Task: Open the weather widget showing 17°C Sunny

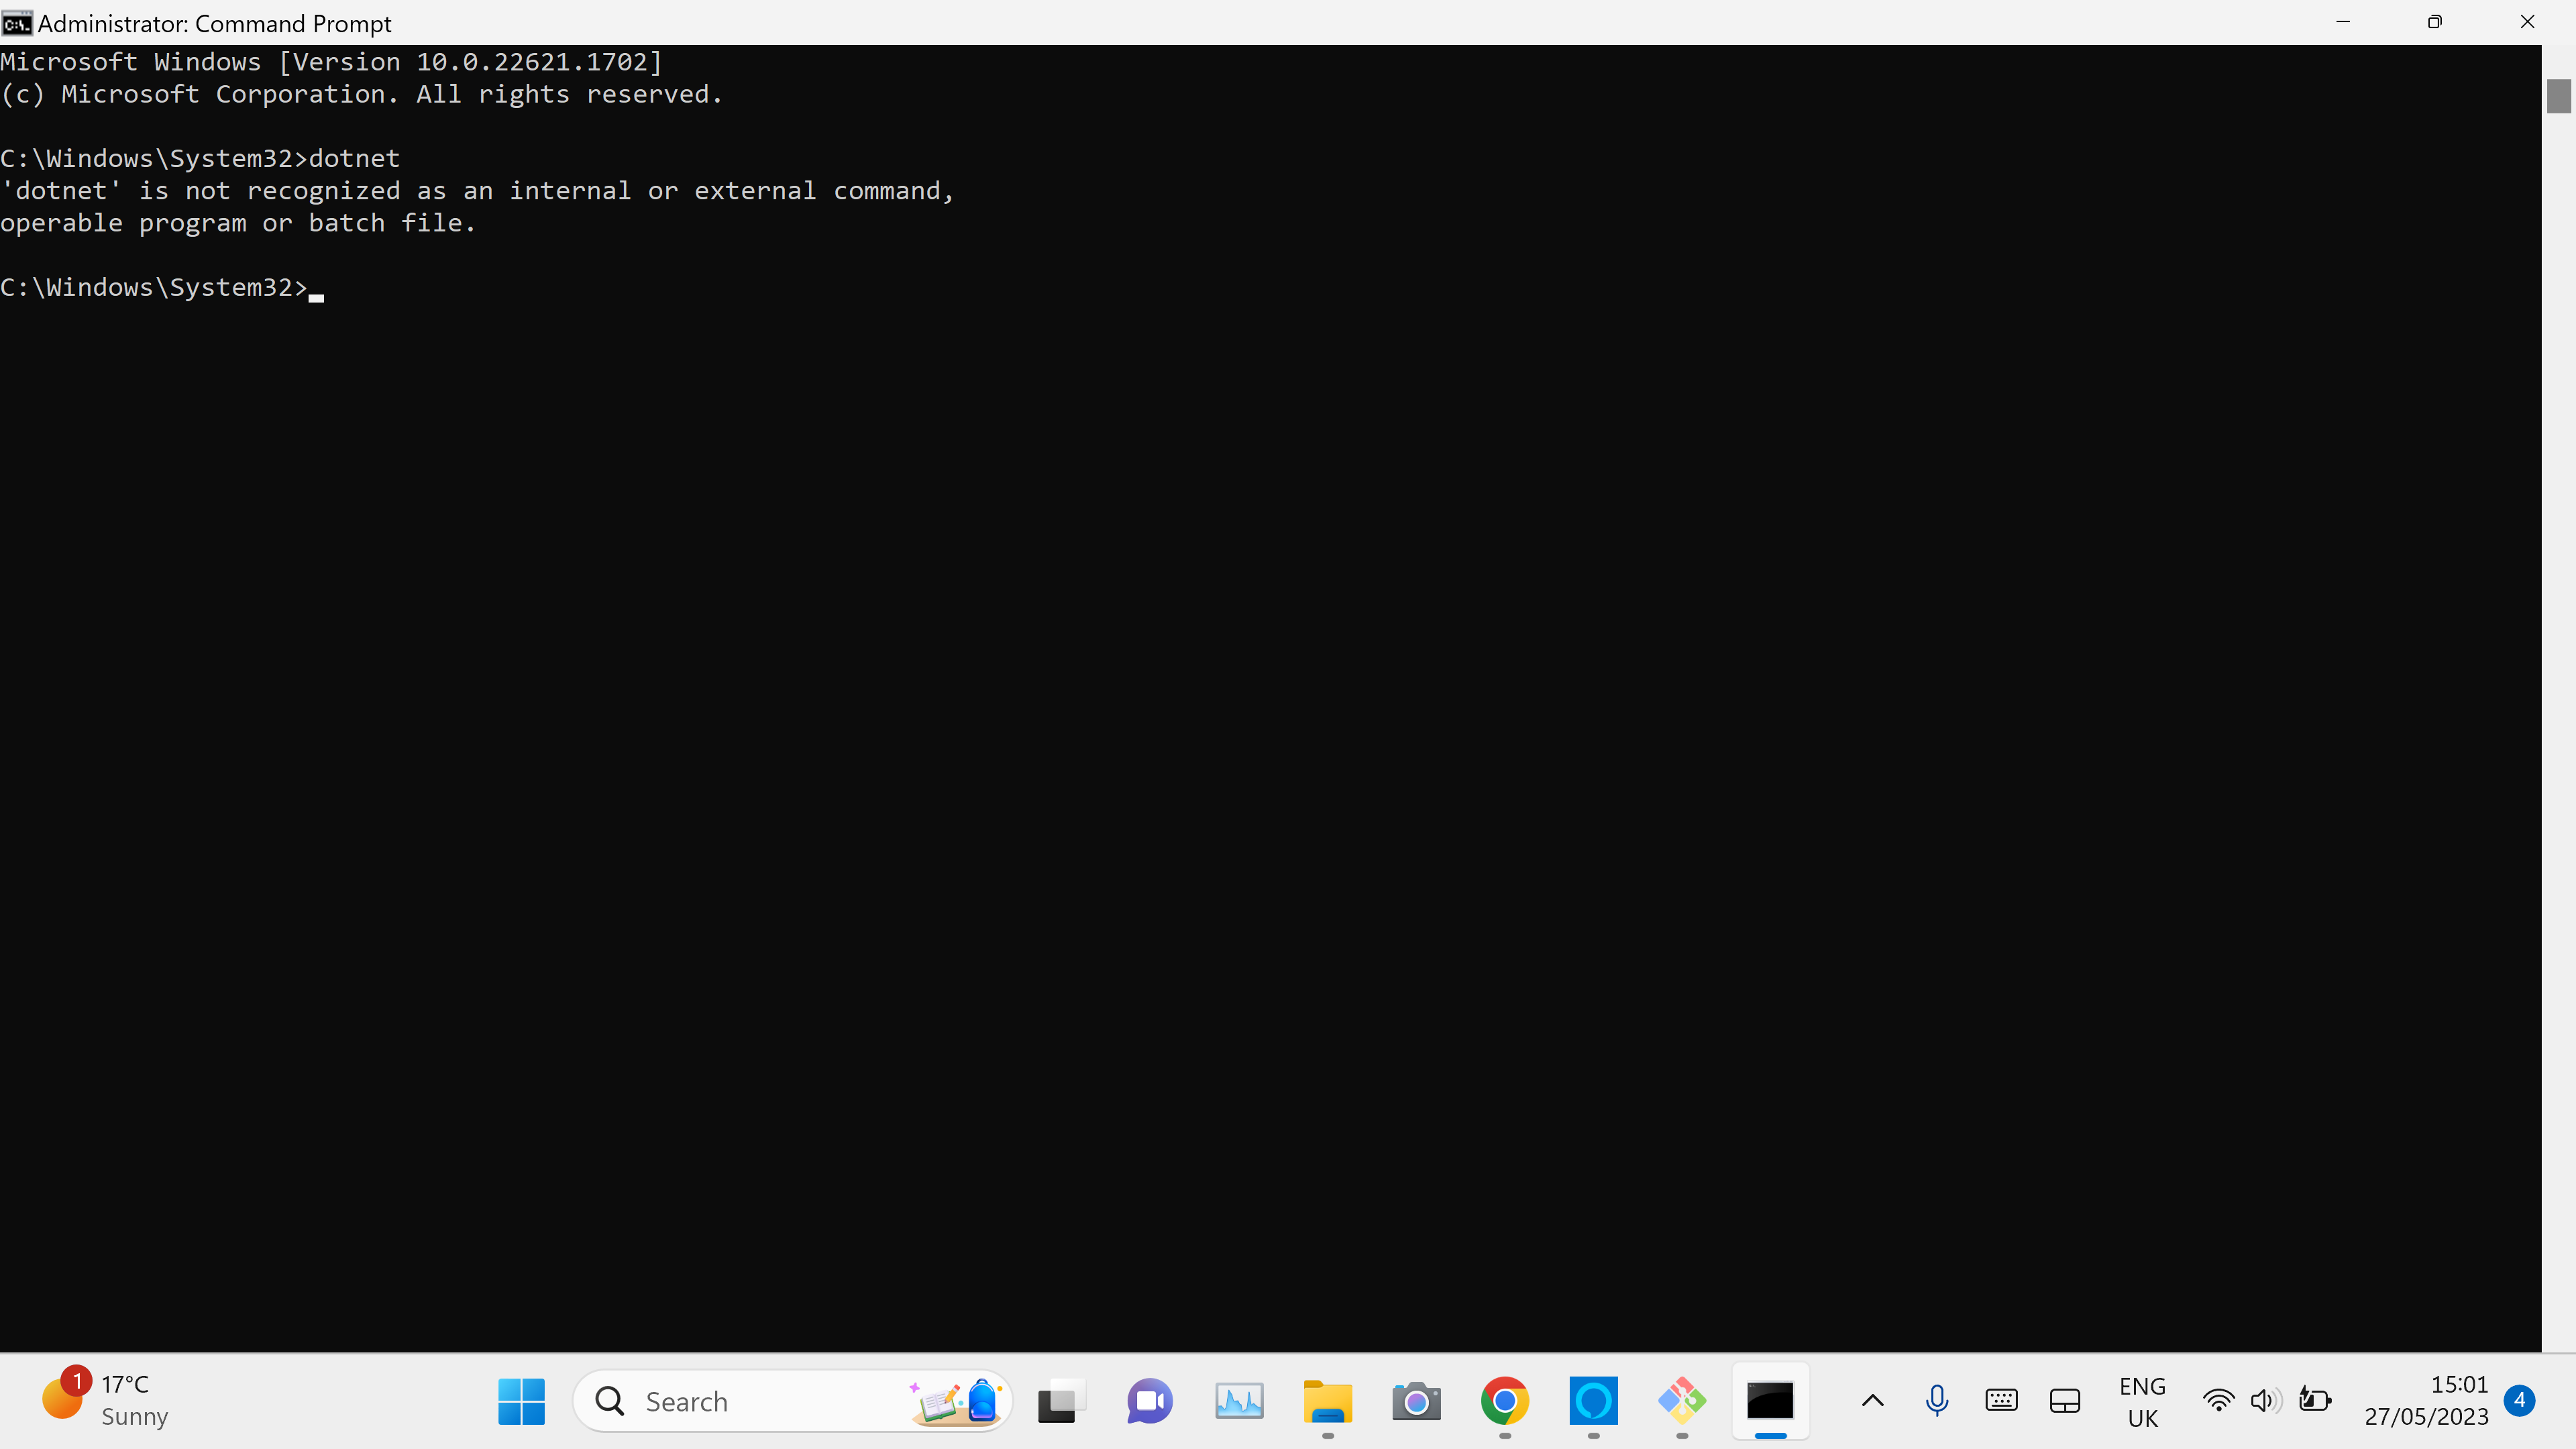Action: pos(105,1399)
